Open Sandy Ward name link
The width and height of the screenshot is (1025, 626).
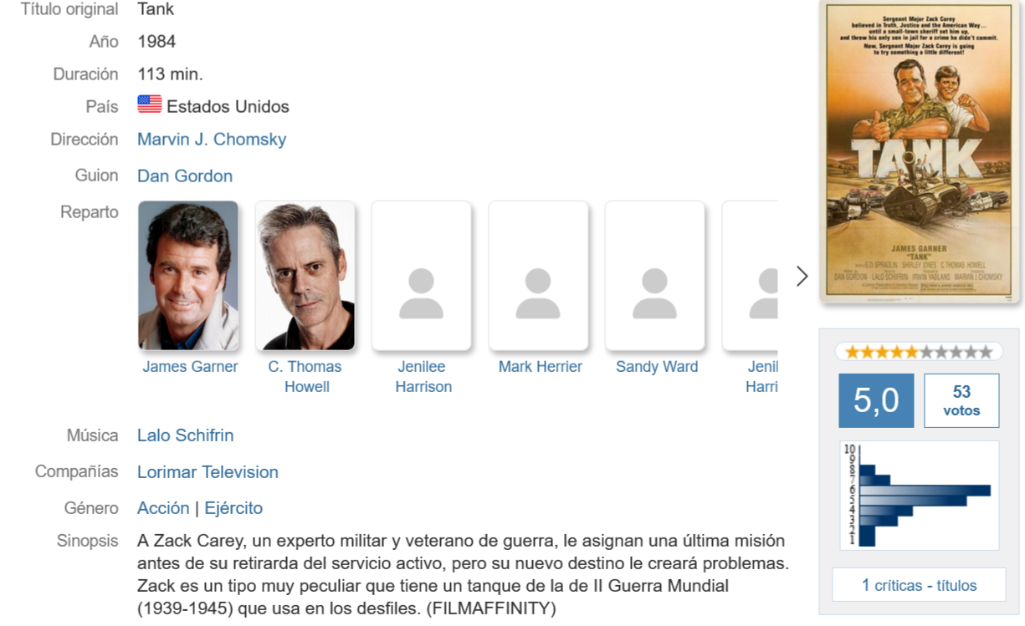657,367
